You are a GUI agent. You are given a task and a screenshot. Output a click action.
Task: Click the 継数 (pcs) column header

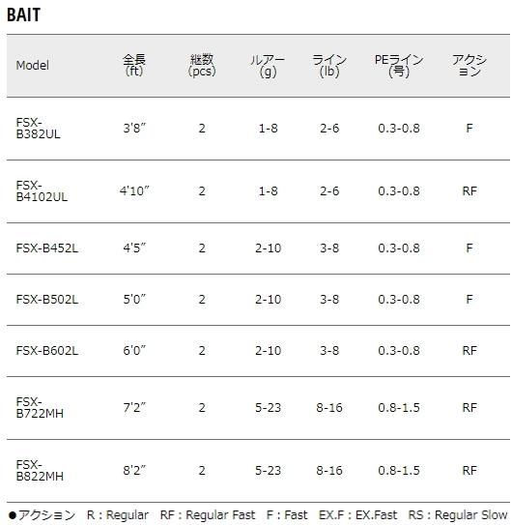click(202, 66)
